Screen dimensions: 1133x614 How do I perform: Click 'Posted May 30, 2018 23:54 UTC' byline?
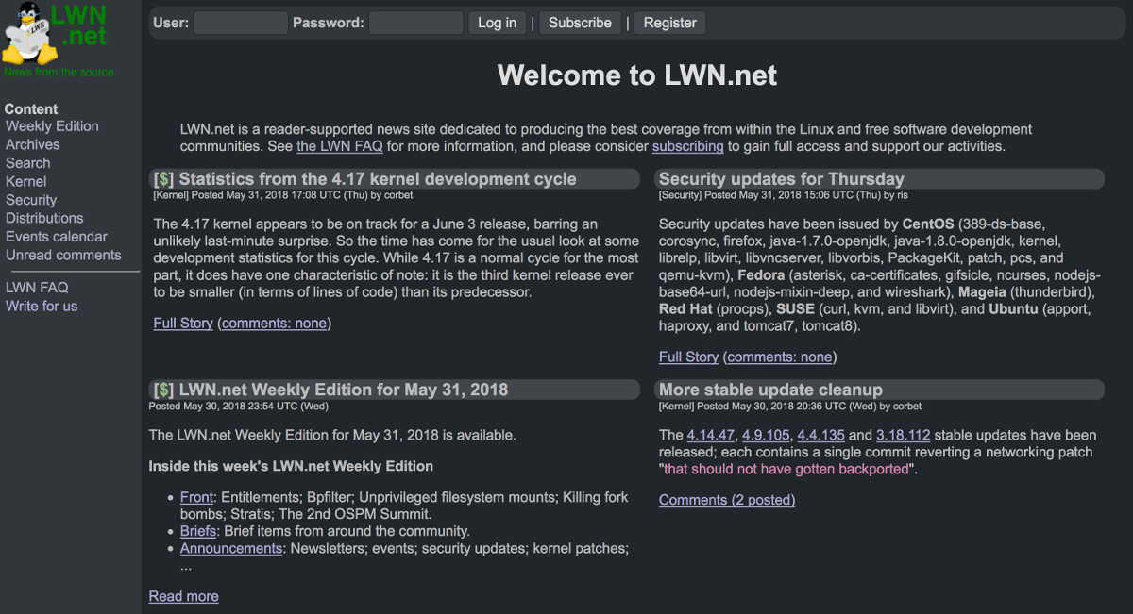click(239, 407)
